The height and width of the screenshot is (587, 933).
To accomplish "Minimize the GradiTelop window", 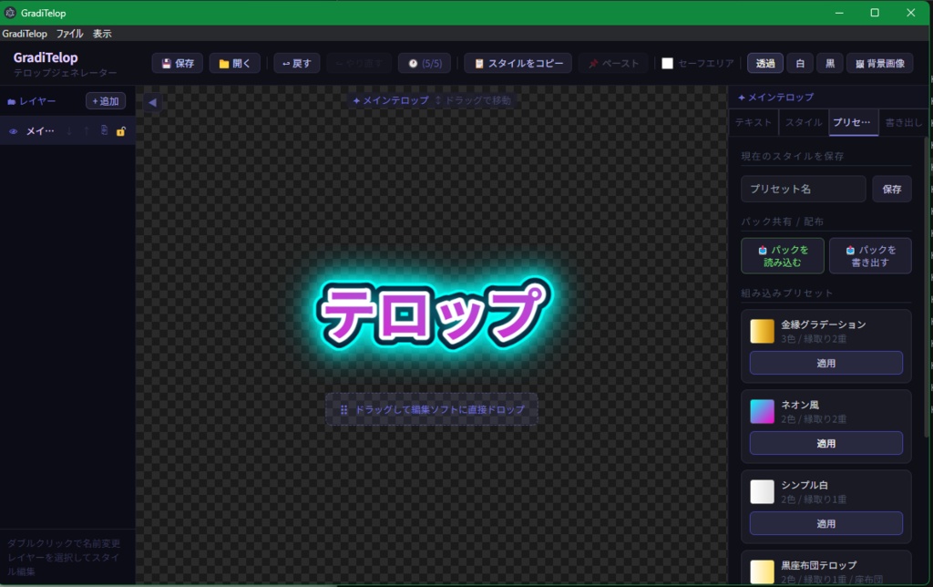I will click(x=839, y=13).
